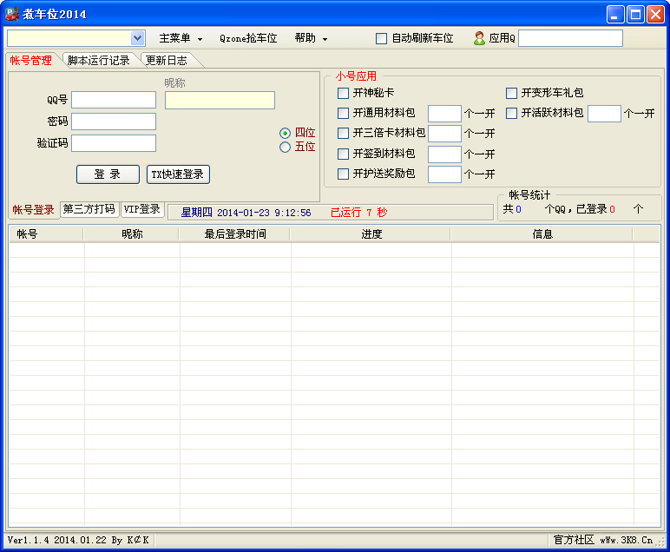
Task: Switch to the VIP登录 tab
Action: pyautogui.click(x=141, y=209)
